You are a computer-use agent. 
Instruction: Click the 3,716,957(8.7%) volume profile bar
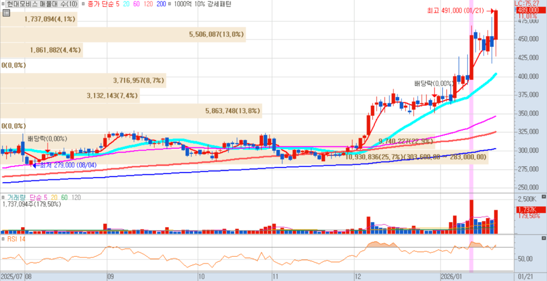pyautogui.click(x=83, y=80)
